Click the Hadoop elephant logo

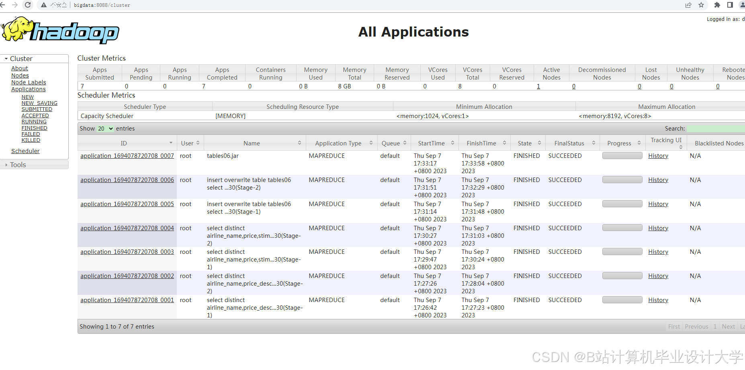tap(60, 30)
